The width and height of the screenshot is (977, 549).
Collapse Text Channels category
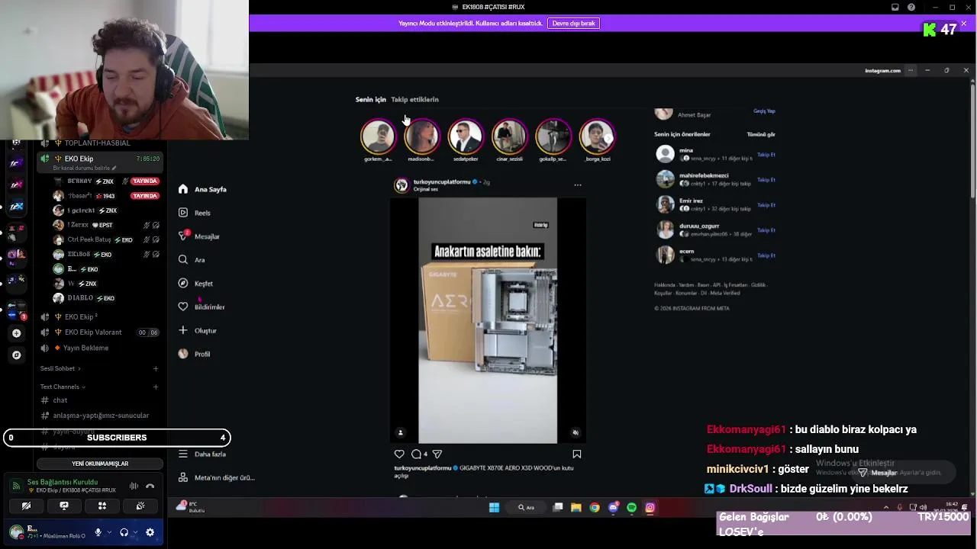click(63, 387)
